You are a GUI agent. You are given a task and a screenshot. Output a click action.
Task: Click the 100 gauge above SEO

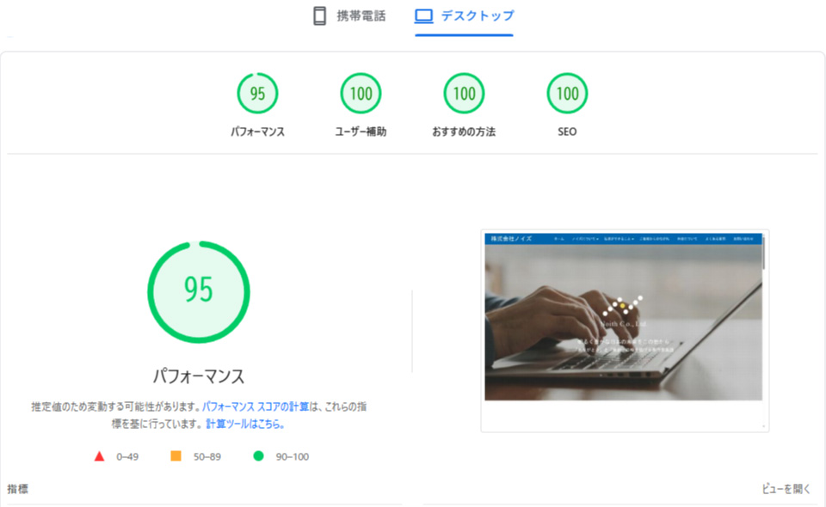pyautogui.click(x=567, y=94)
